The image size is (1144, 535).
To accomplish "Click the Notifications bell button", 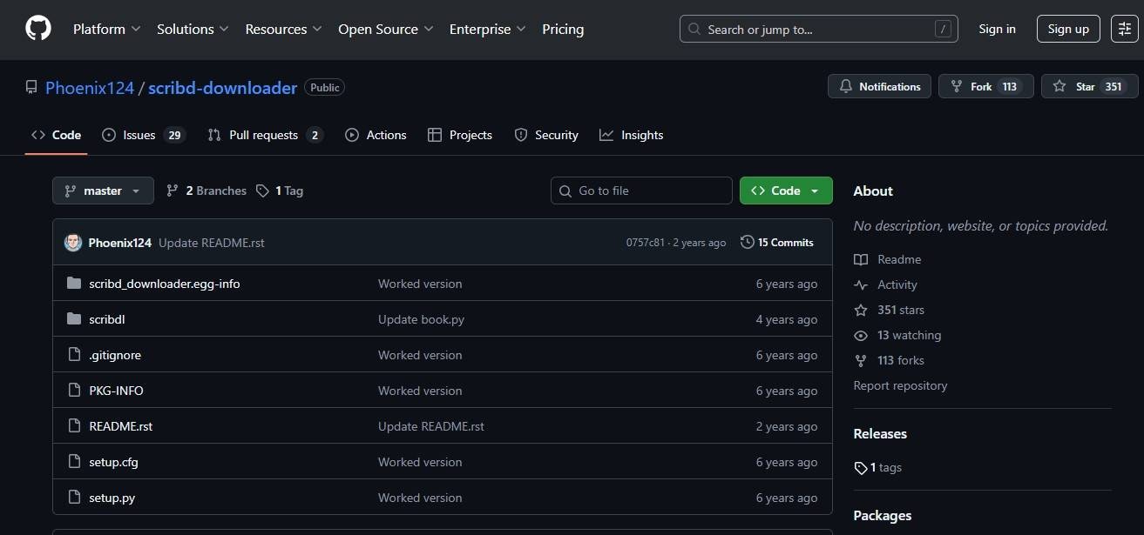I will coord(879,86).
